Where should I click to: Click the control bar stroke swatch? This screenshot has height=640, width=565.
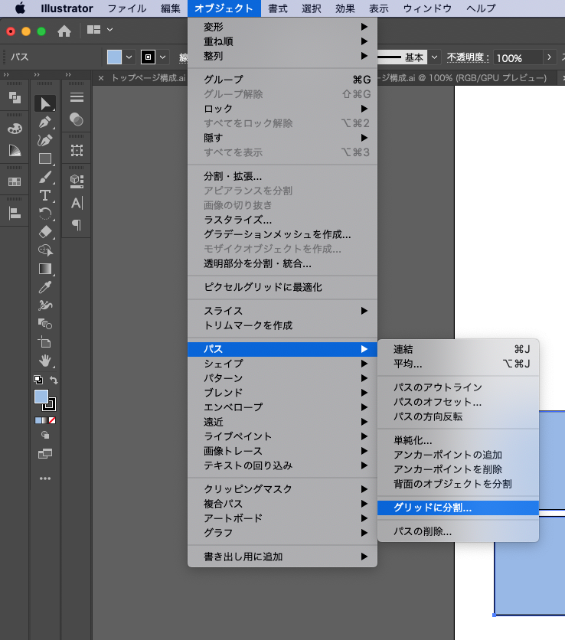coord(148,57)
